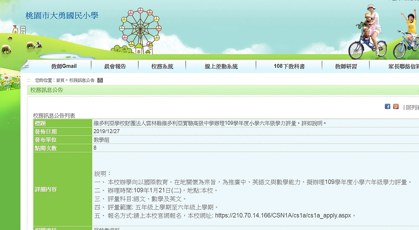Image resolution: width=419 pixels, height=230 pixels.
Task: Share the page via Facebook icon
Action: click(388, 106)
